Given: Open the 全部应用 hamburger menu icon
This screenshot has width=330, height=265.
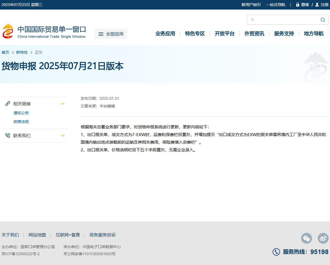Looking at the screenshot, I should coord(101,34).
